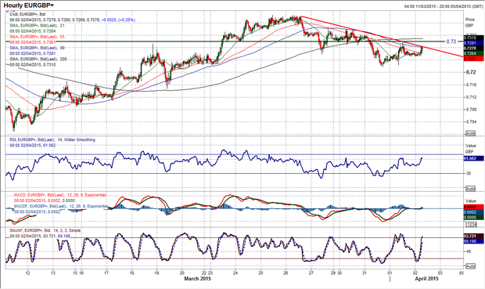Click the RSI Wilder Smoothing legend label
485x289 pixels.
point(52,139)
